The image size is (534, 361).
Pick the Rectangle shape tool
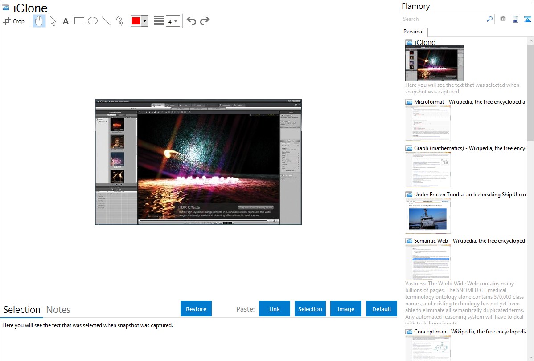[x=79, y=21]
